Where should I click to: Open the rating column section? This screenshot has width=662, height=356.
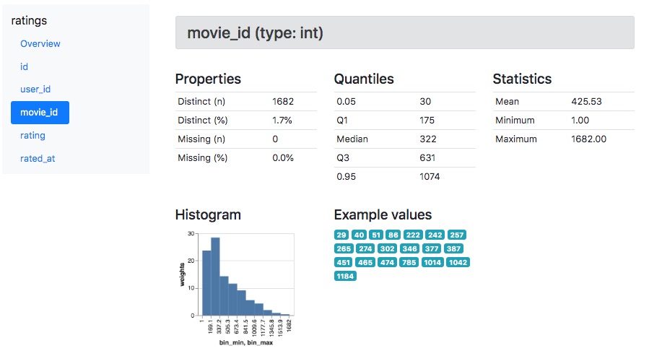pyautogui.click(x=32, y=135)
